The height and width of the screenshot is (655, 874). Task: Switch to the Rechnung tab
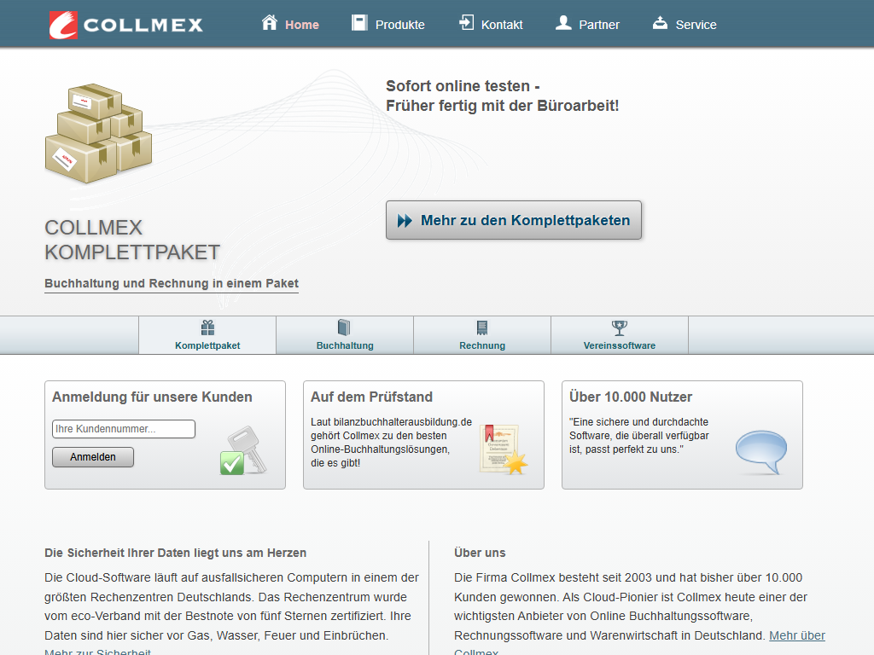pos(482,335)
